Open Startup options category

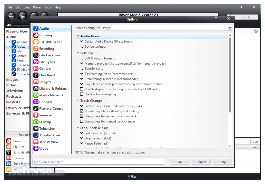tap(42, 122)
